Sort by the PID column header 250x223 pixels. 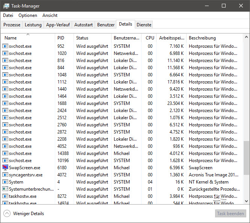[64, 38]
